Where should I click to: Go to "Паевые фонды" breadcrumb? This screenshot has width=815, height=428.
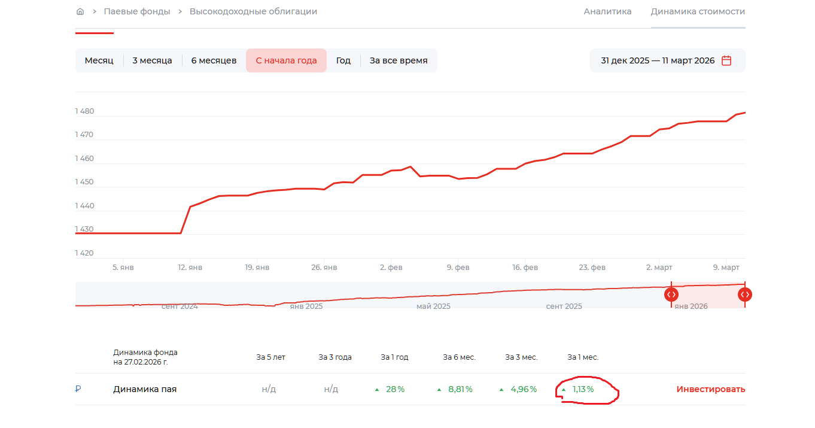click(x=137, y=11)
